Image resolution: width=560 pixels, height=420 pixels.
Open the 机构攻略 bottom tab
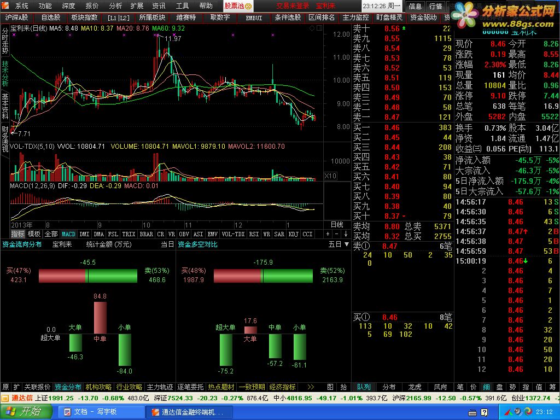[x=98, y=387]
